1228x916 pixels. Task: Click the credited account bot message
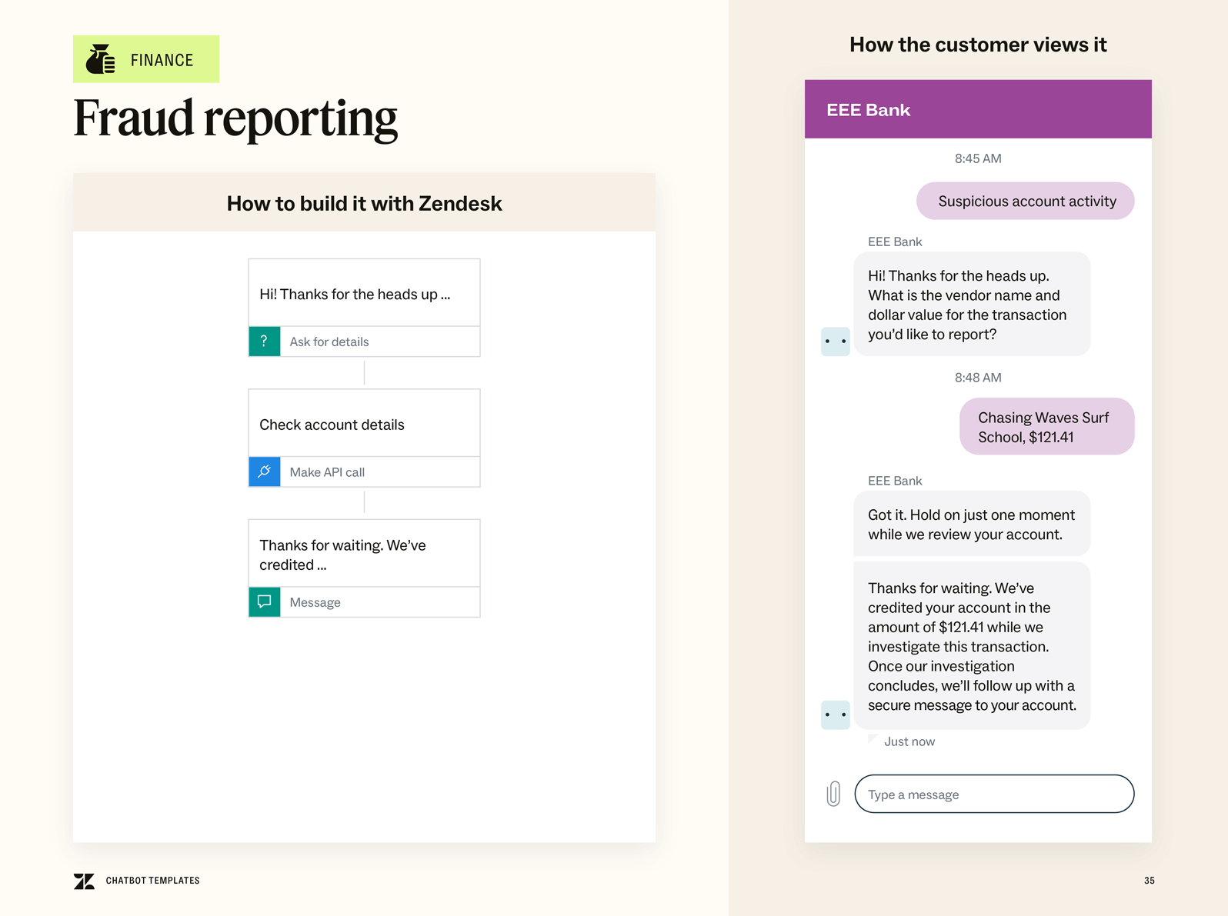972,646
